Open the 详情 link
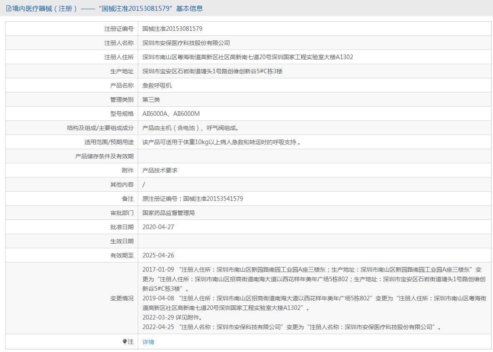Screen dimensions: 493x352 tap(148, 342)
